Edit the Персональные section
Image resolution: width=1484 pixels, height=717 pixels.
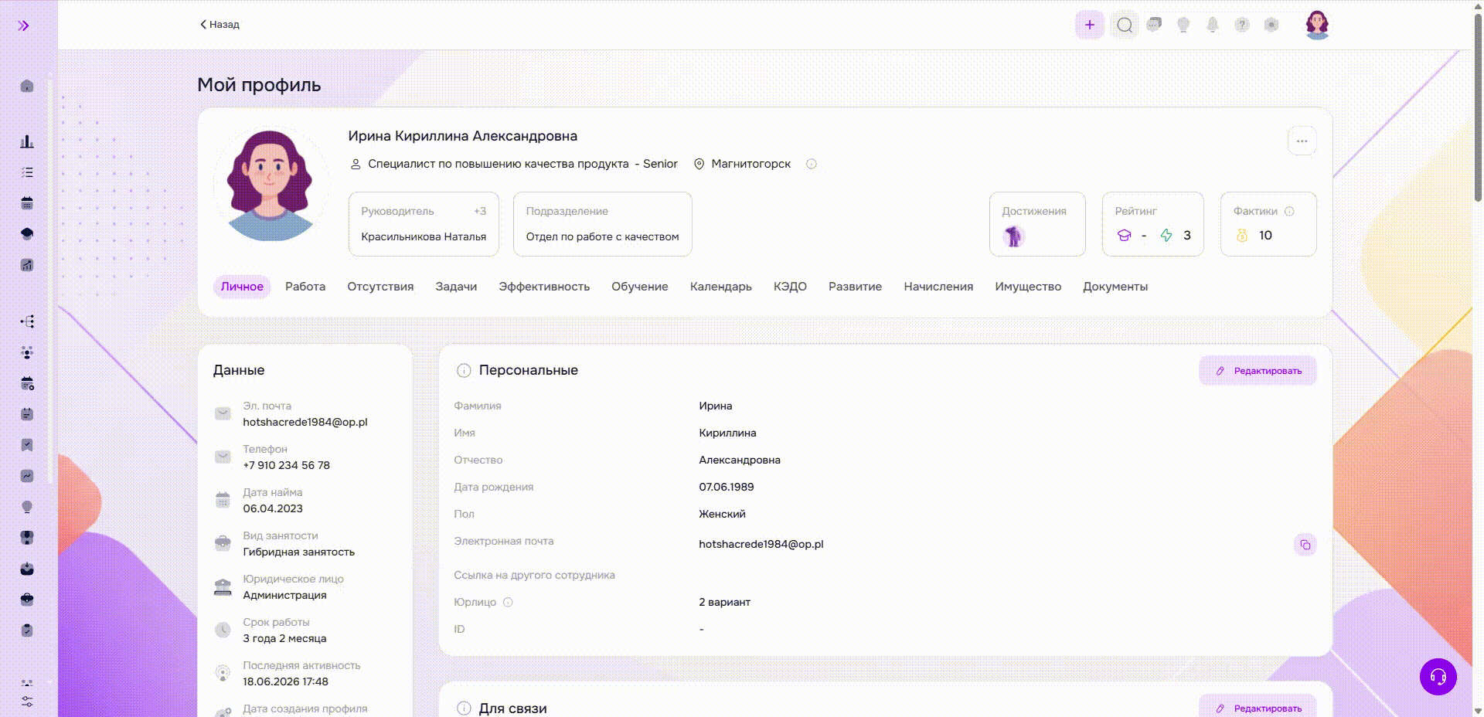[1258, 371]
